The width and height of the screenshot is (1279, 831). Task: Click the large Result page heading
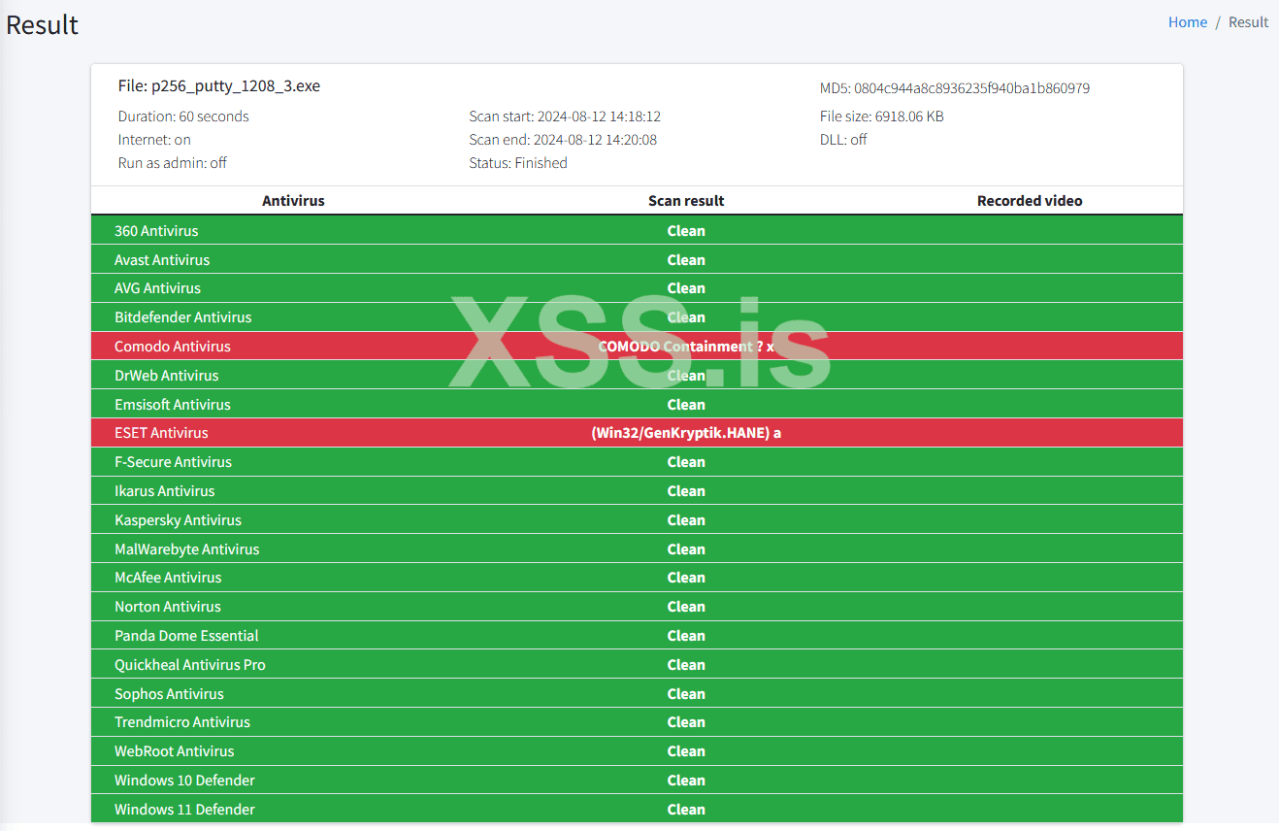point(43,25)
